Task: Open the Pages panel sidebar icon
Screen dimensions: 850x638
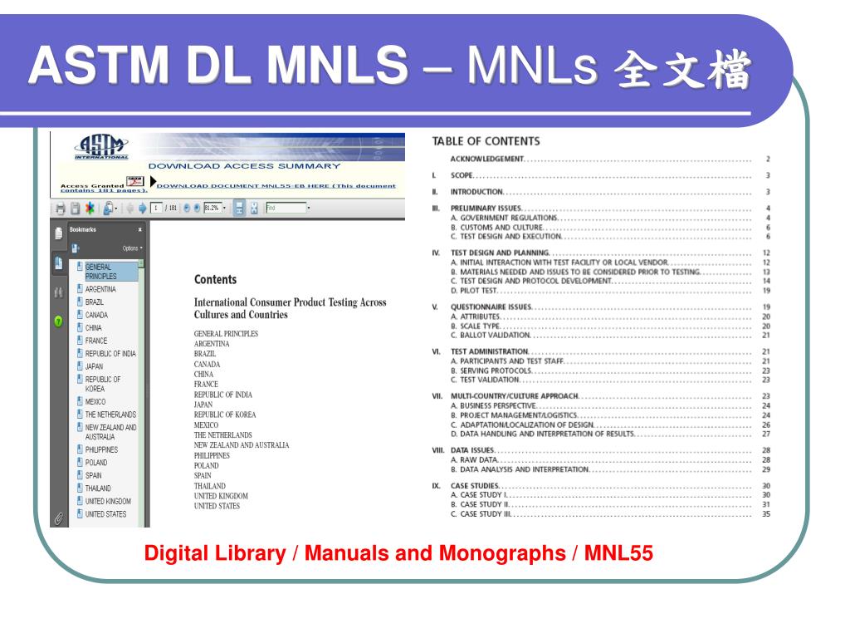Action: (59, 233)
